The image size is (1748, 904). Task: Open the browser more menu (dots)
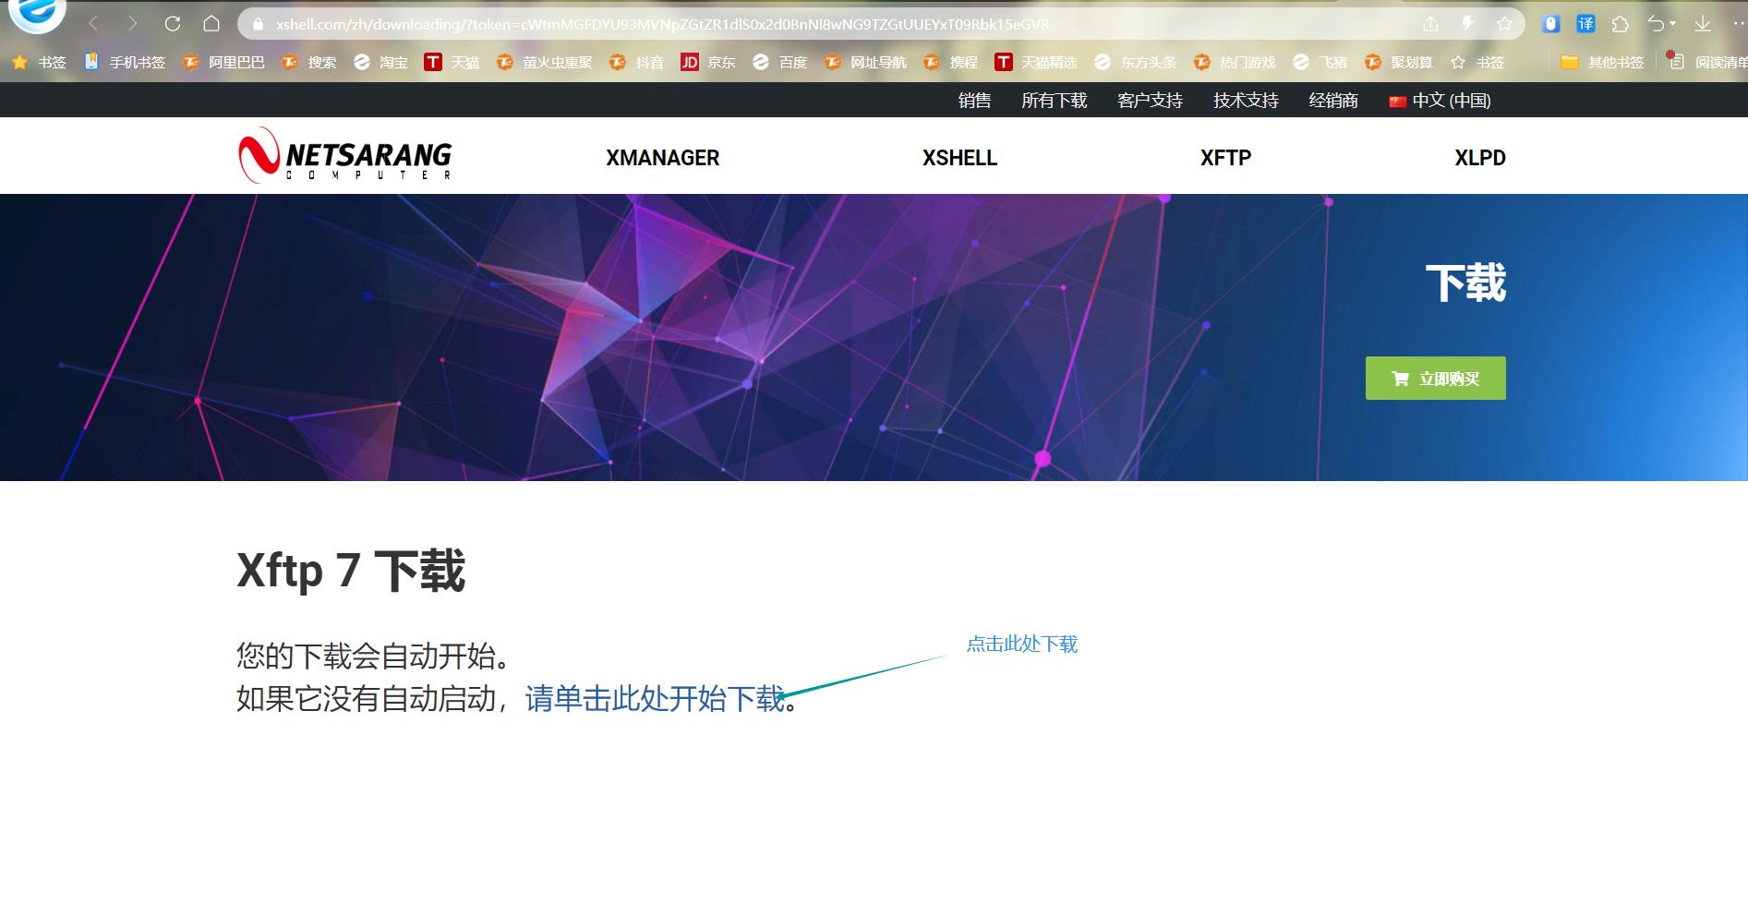[x=1739, y=24]
